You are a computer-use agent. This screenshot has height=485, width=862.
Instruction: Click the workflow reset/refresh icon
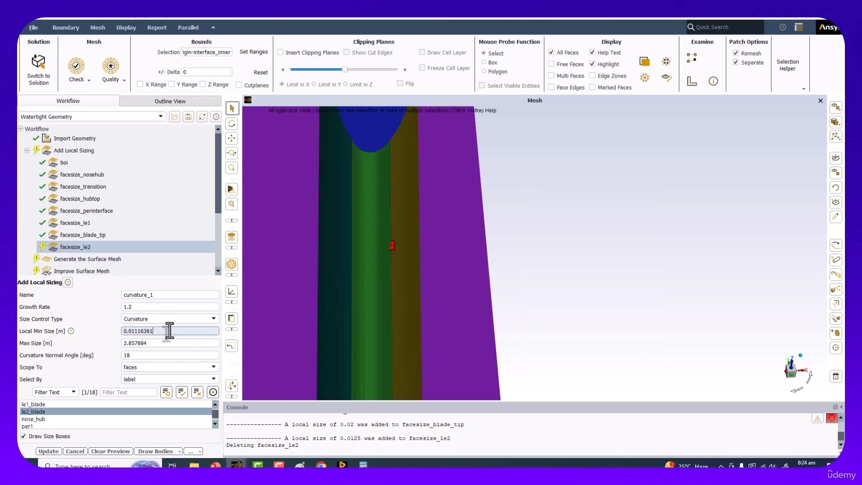(202, 117)
